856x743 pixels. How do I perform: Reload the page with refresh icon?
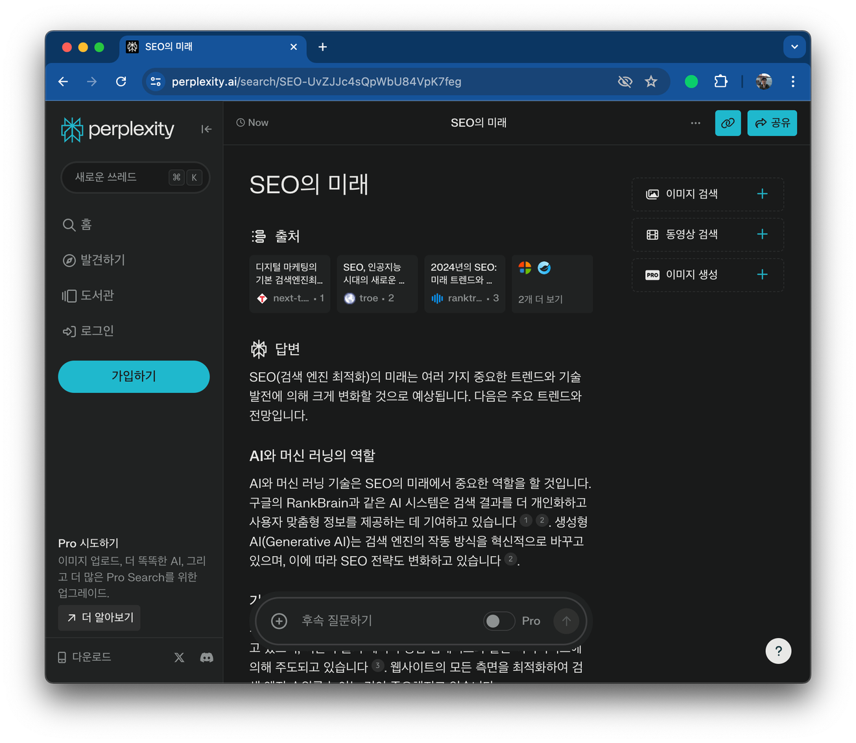tap(121, 82)
